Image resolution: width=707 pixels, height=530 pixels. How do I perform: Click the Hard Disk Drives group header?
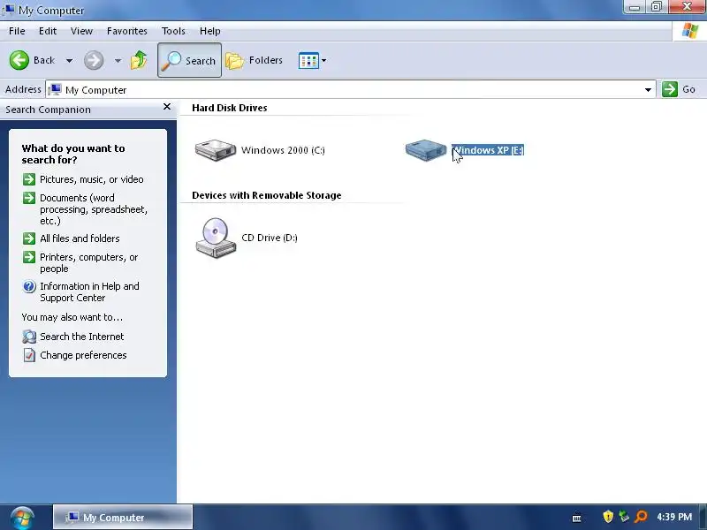(x=230, y=108)
